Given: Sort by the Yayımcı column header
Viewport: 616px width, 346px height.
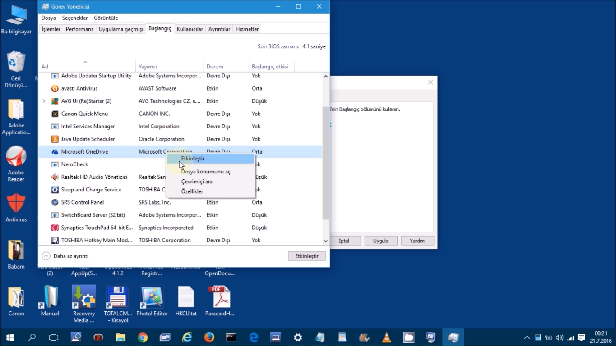Looking at the screenshot, I should click(x=170, y=67).
